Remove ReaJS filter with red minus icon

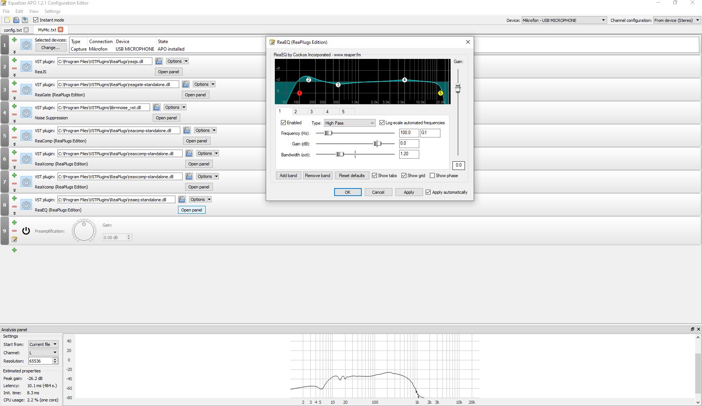tap(14, 68)
